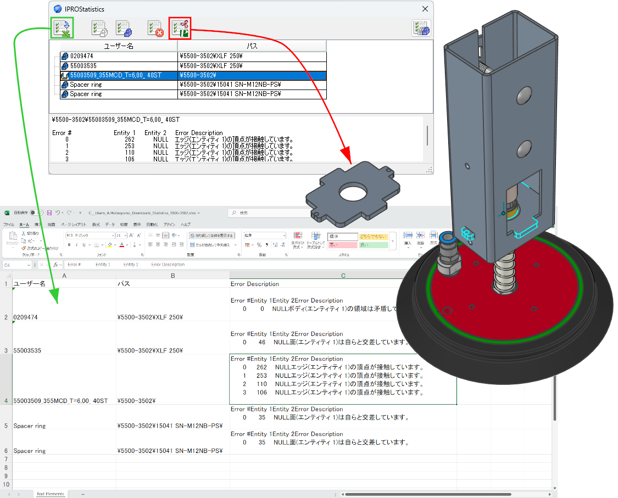Viewport: 618px width, 498px height.
Task: Click the path column header in IPROStatistics
Action: pos(252,46)
